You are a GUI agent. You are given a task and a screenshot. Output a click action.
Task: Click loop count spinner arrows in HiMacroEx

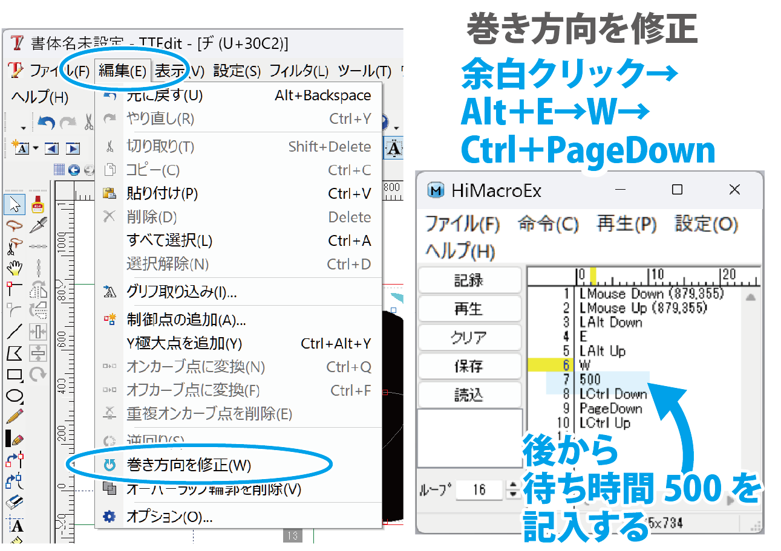click(x=513, y=489)
